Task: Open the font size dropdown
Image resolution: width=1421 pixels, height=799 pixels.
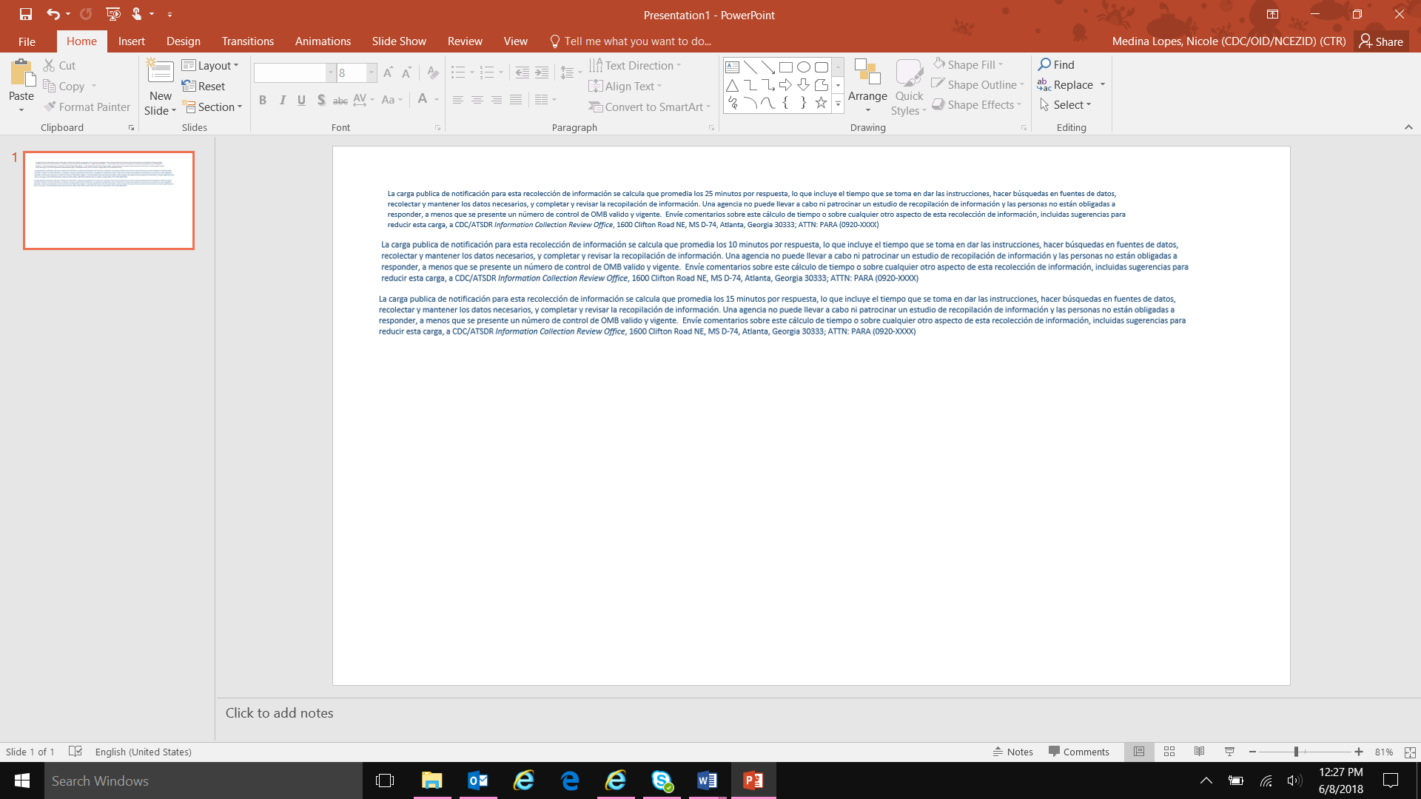Action: click(372, 73)
